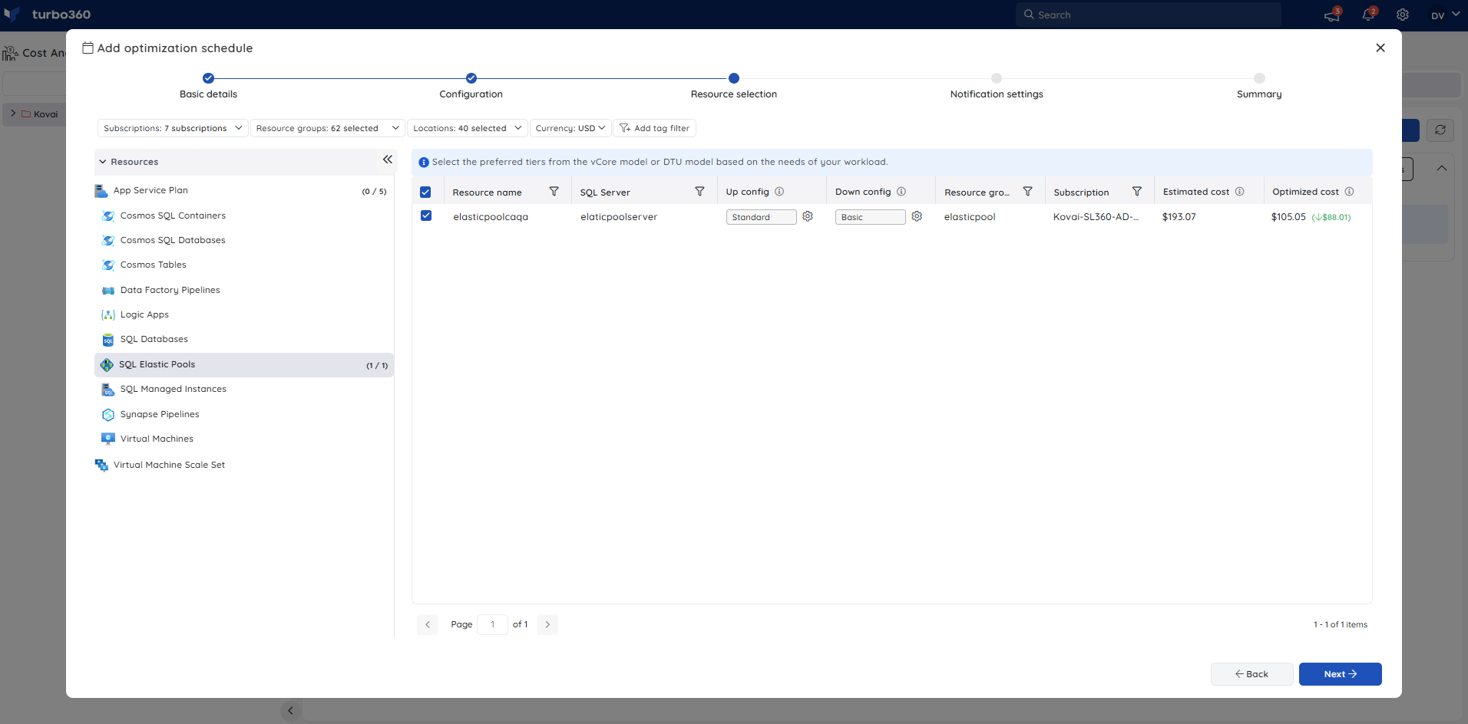
Task: Click the Basic down config field
Action: click(x=871, y=217)
